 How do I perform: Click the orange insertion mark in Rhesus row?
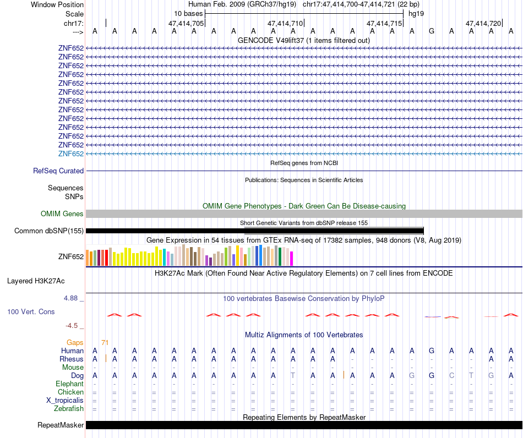106,359
